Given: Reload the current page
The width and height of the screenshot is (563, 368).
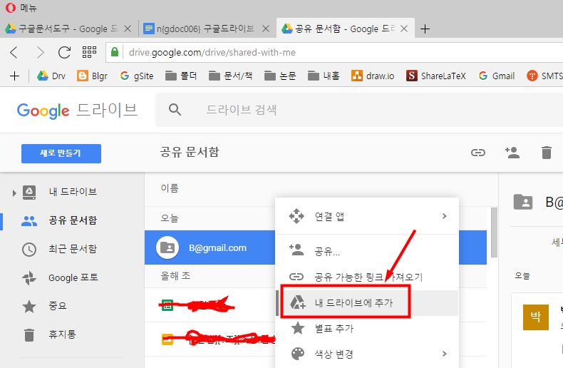Looking at the screenshot, I should tap(65, 53).
